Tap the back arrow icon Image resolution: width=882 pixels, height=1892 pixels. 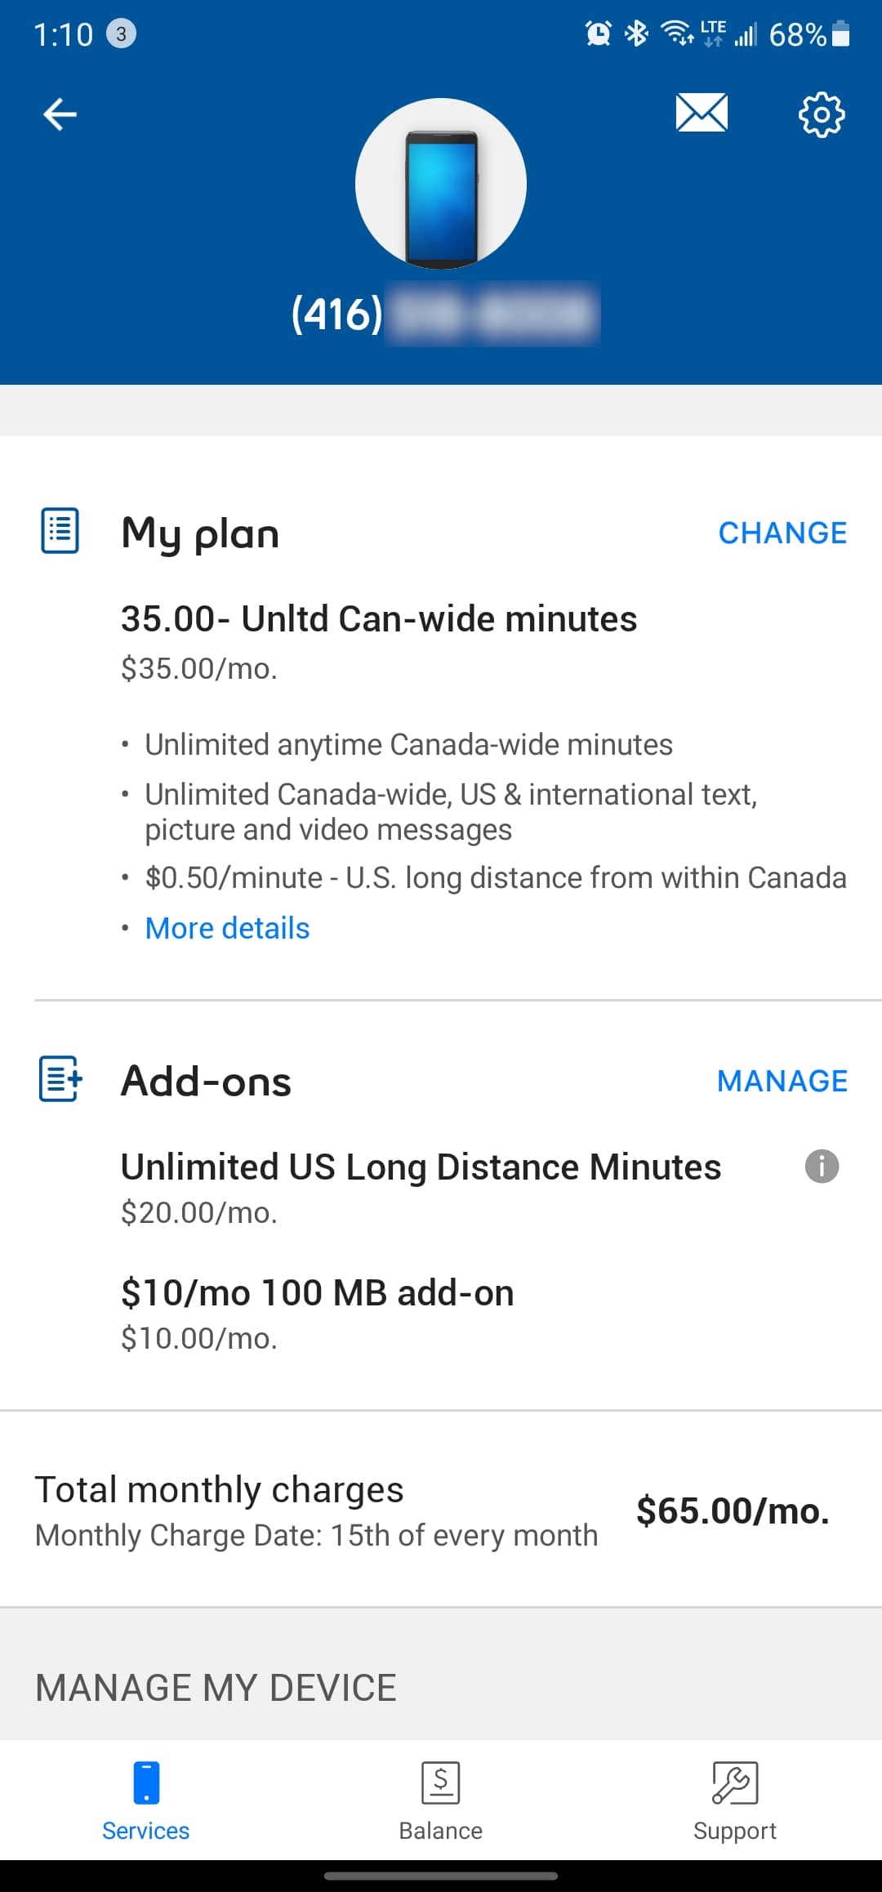[x=60, y=114]
